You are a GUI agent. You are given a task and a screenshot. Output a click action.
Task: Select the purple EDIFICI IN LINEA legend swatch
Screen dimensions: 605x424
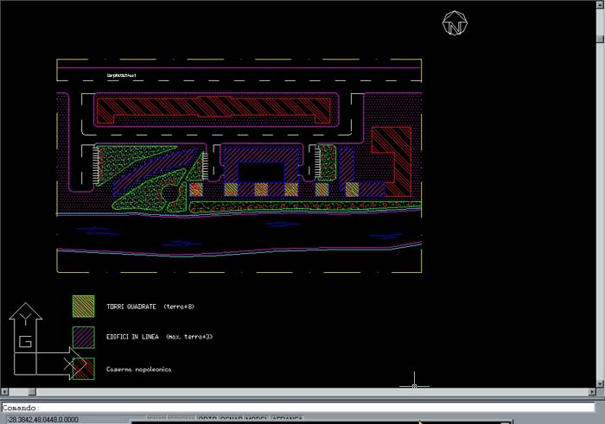pos(83,337)
